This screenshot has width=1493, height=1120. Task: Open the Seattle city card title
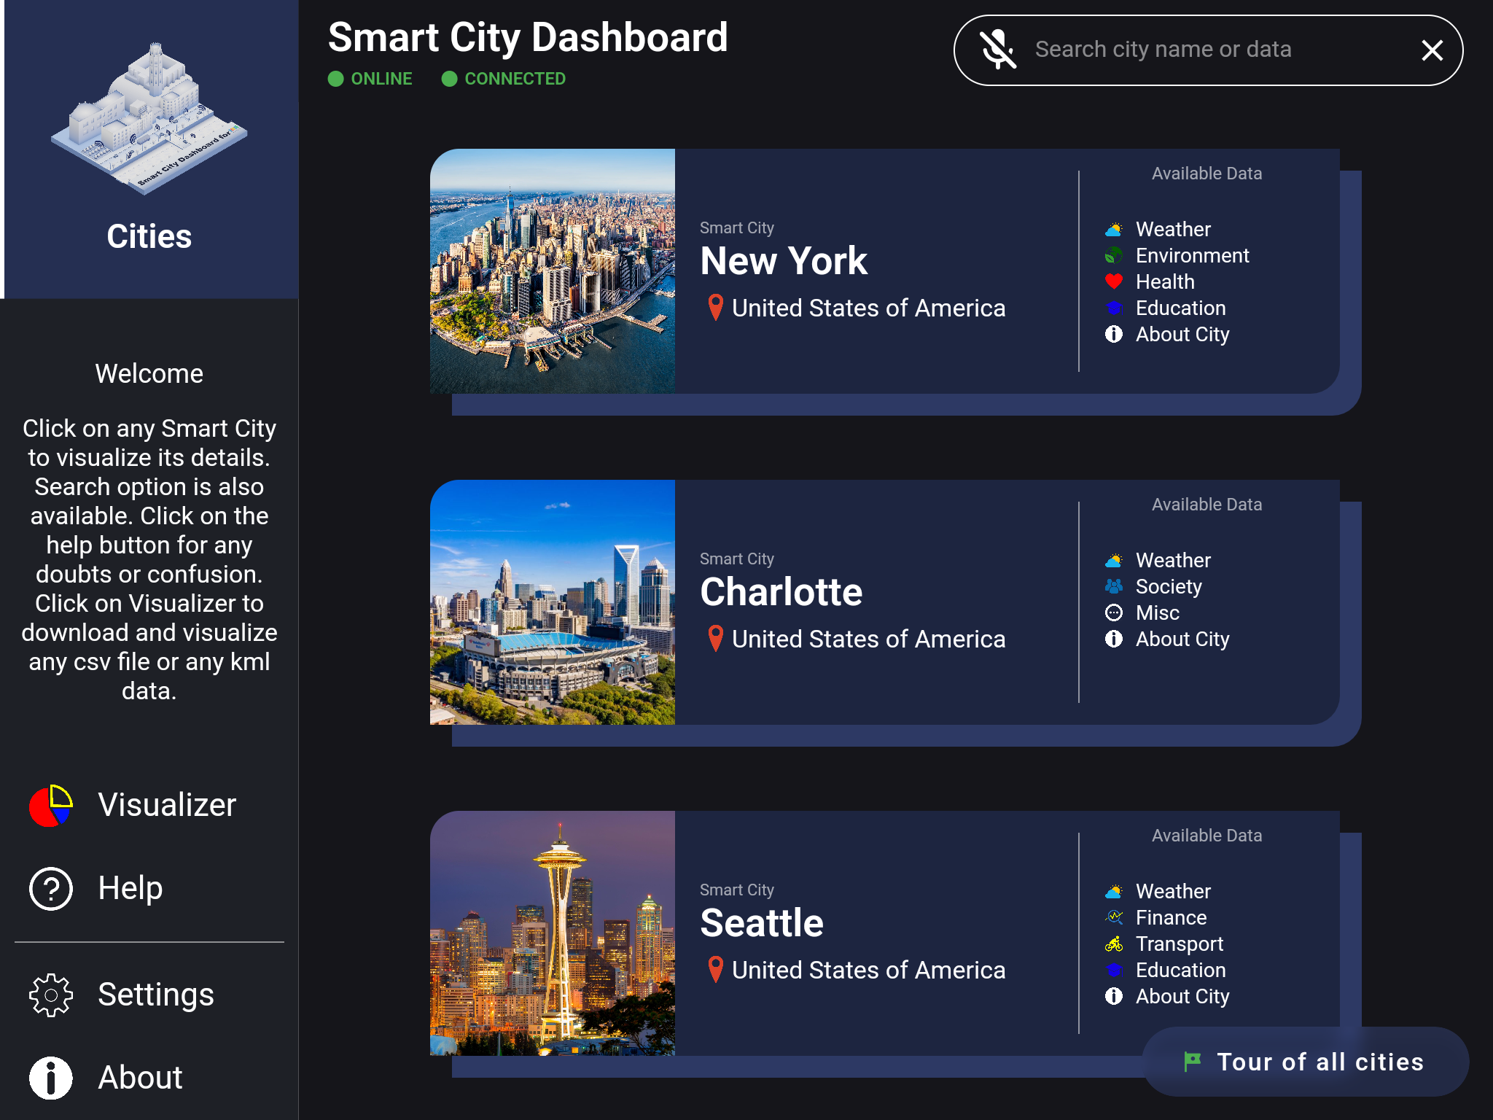coord(762,922)
